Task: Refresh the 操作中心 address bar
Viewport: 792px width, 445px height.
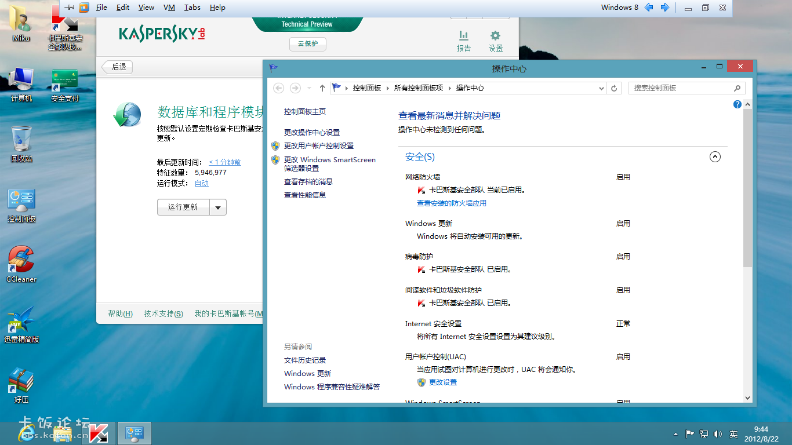Action: (x=615, y=88)
